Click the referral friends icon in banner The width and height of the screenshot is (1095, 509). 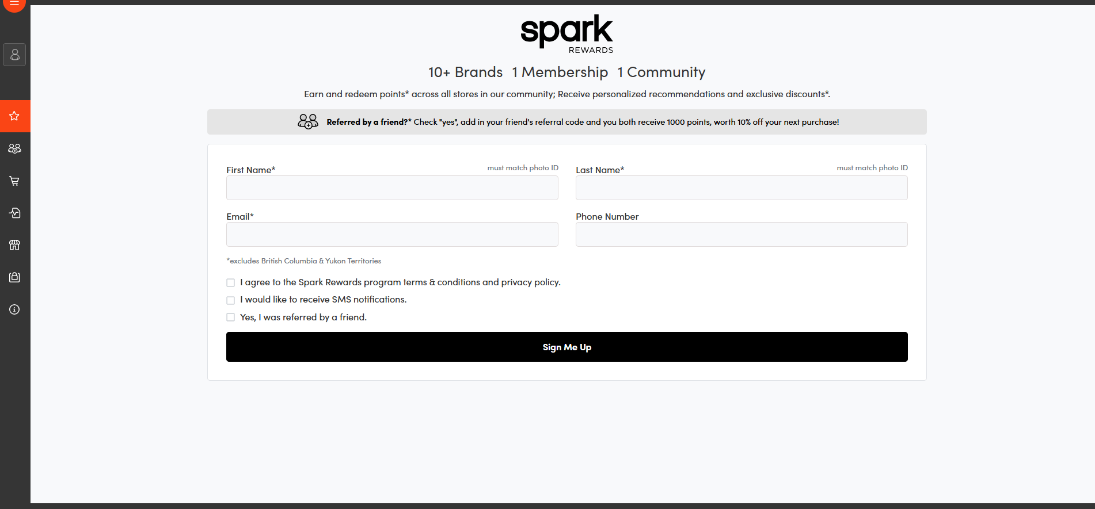[x=308, y=121]
